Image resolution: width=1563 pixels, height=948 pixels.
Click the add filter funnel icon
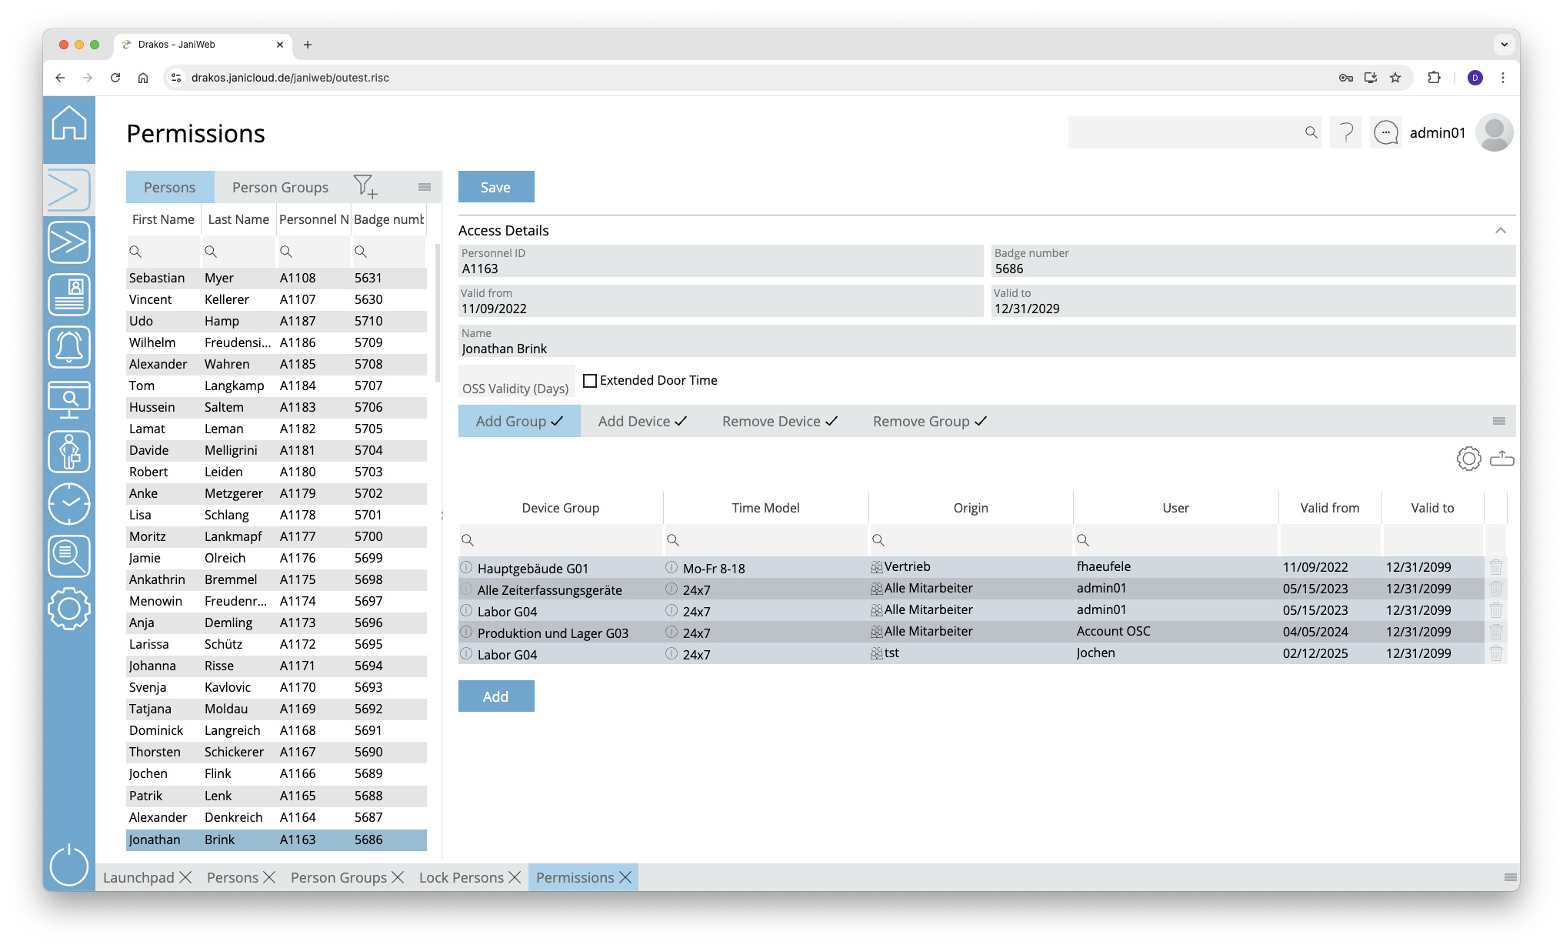(x=365, y=186)
